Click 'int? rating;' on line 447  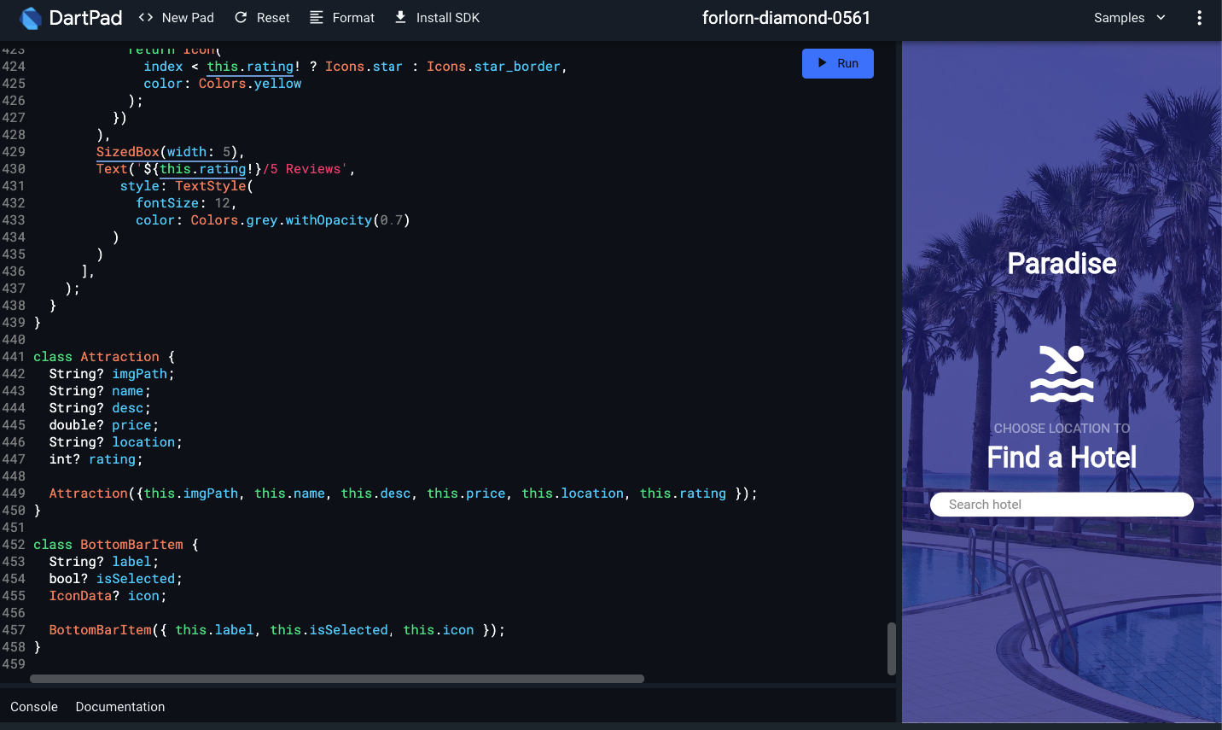[x=96, y=459]
